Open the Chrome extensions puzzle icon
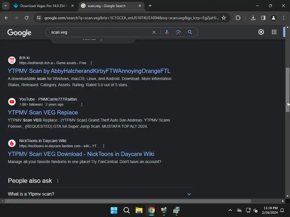Screen dimensions: 290x217 (238, 18)
